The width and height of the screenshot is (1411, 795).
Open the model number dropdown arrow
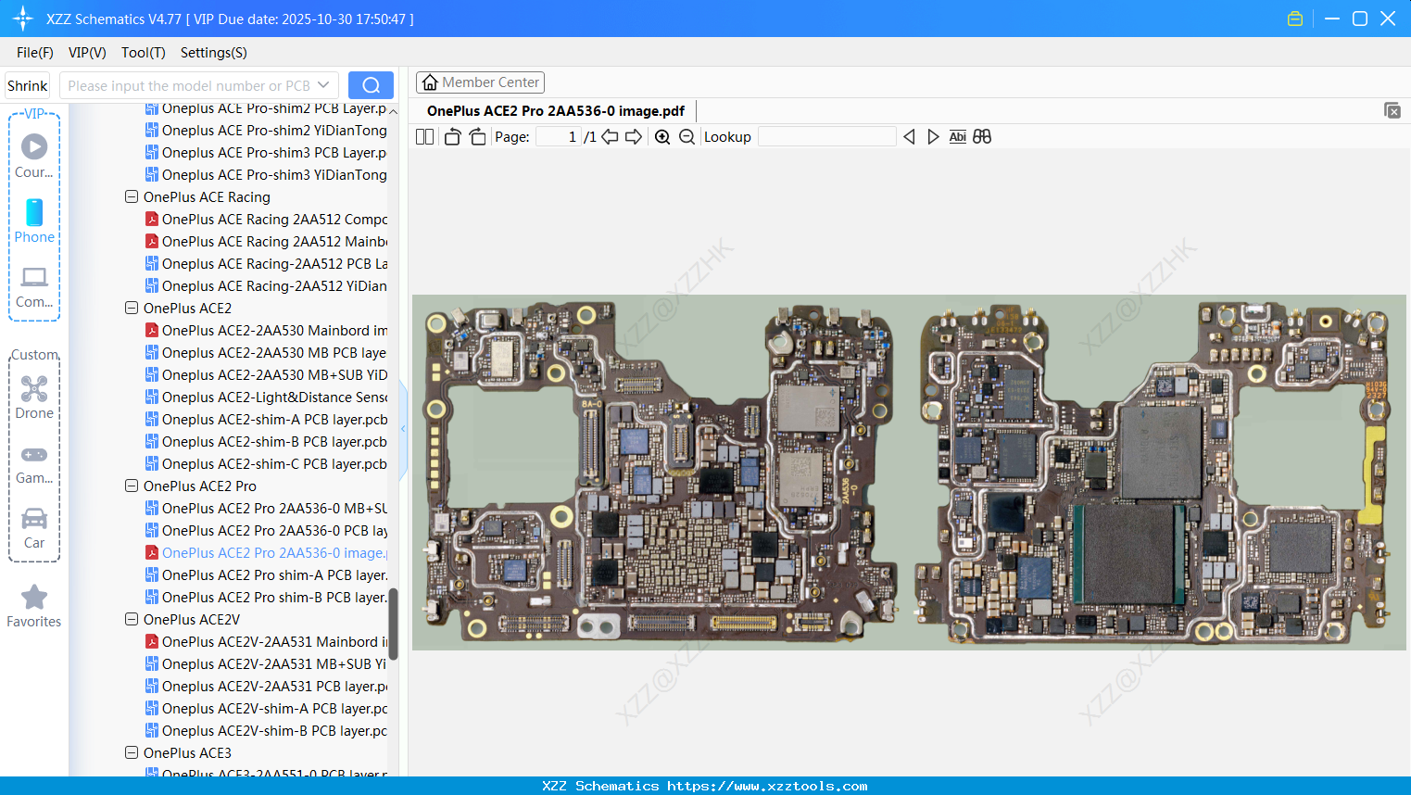[323, 85]
